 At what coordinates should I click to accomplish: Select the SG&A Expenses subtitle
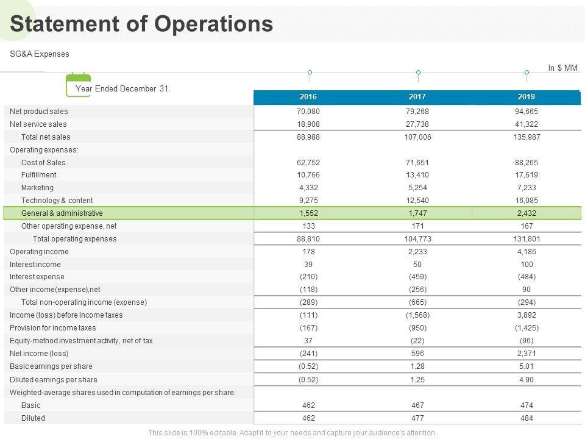(x=40, y=54)
